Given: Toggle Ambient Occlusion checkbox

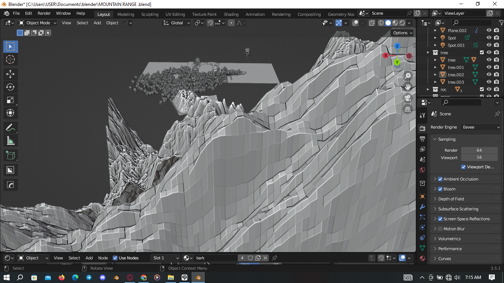Looking at the screenshot, I should pyautogui.click(x=440, y=179).
